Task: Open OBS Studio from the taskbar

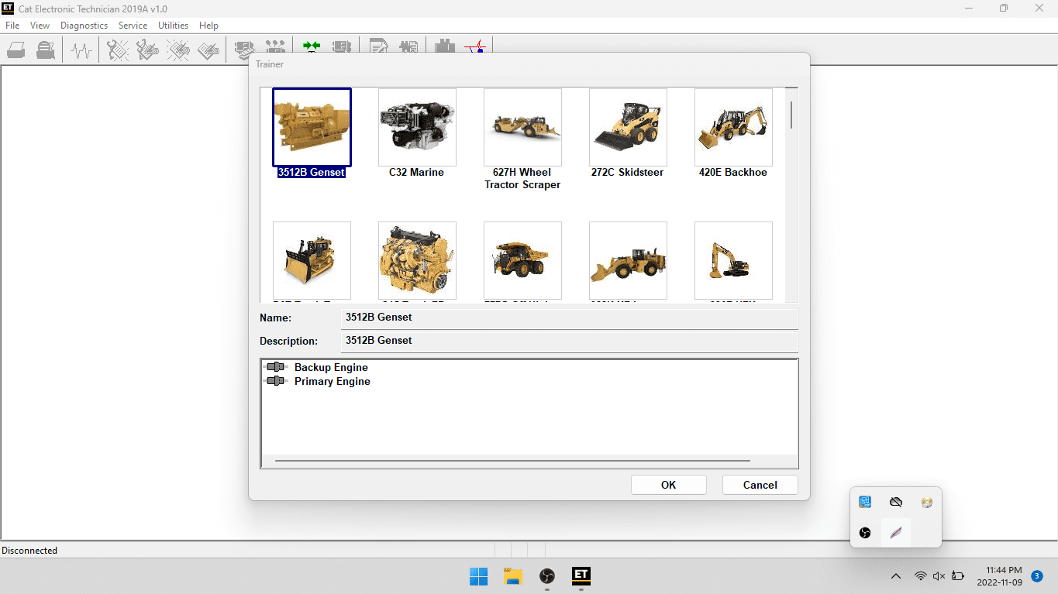Action: [547, 575]
